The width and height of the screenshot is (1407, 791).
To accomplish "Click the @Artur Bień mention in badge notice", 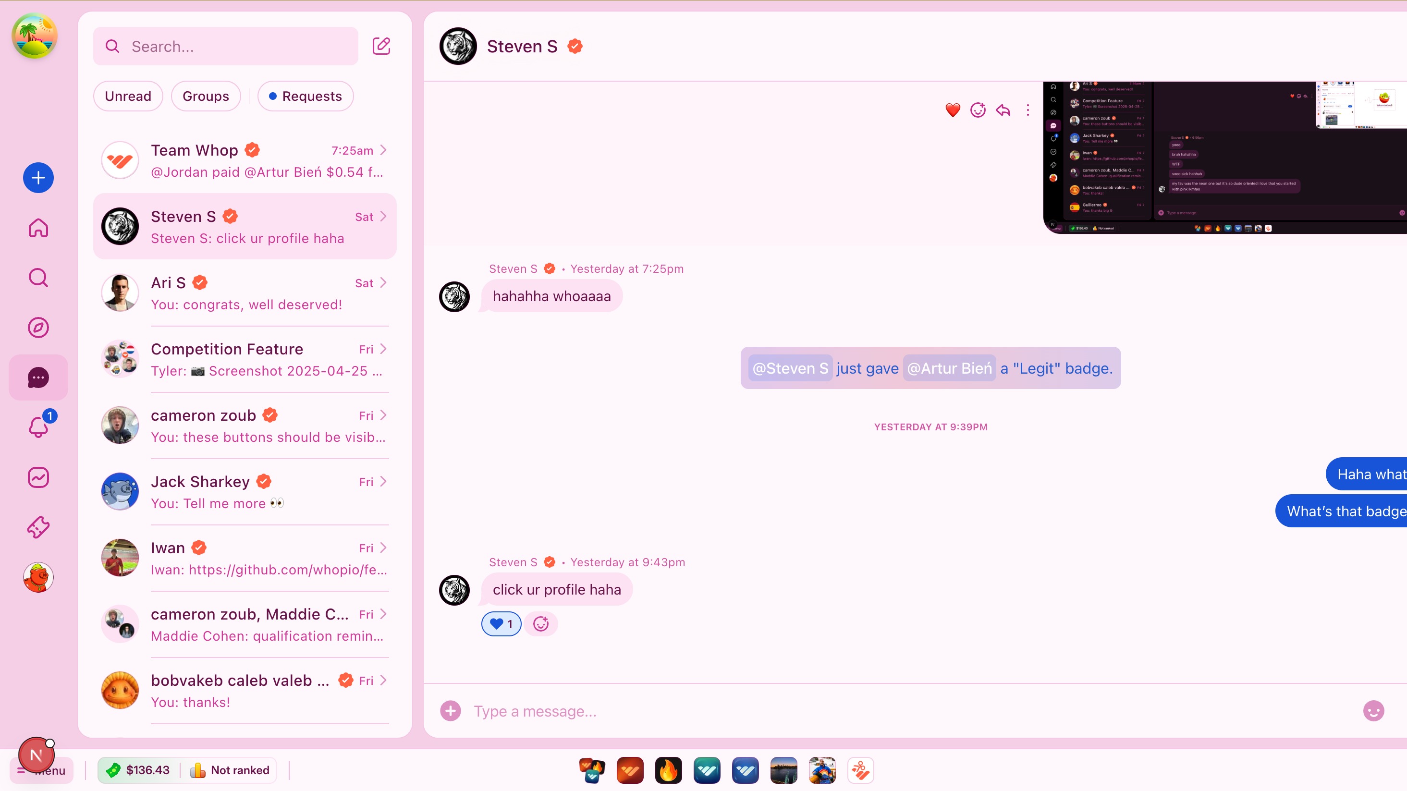I will pos(949,368).
